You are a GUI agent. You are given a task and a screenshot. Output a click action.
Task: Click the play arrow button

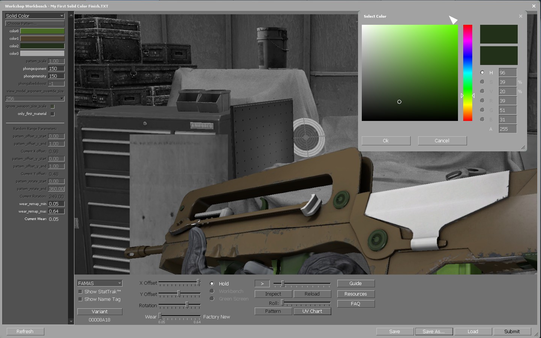[x=262, y=284]
